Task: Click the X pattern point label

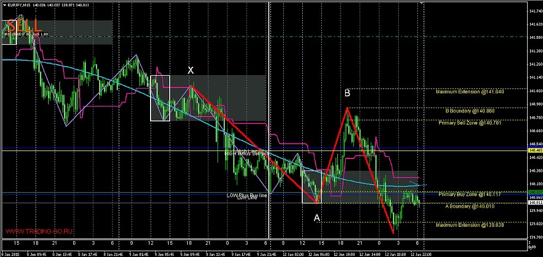Action: click(190, 70)
